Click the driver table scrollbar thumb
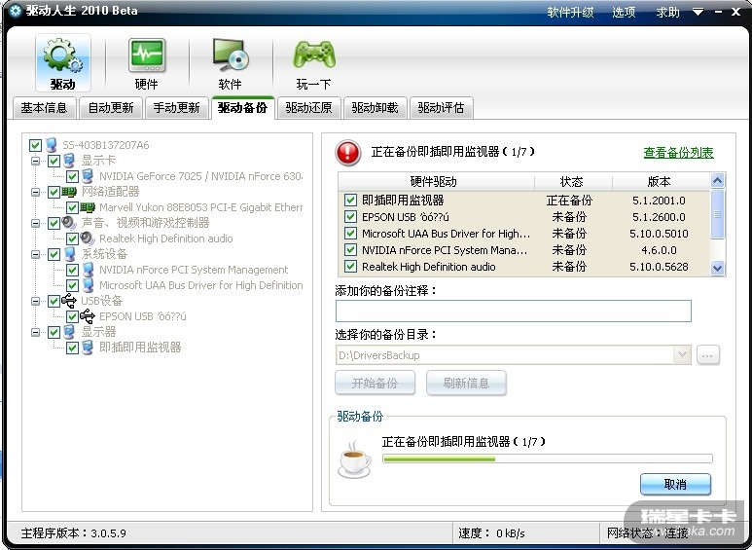This screenshot has height=550, width=752. tap(718, 214)
